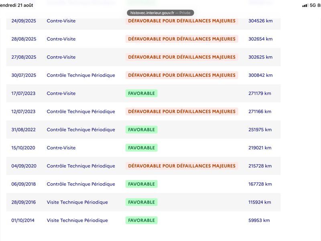Click the 304526 km mileage value
This screenshot has width=321, height=241.
click(x=260, y=21)
